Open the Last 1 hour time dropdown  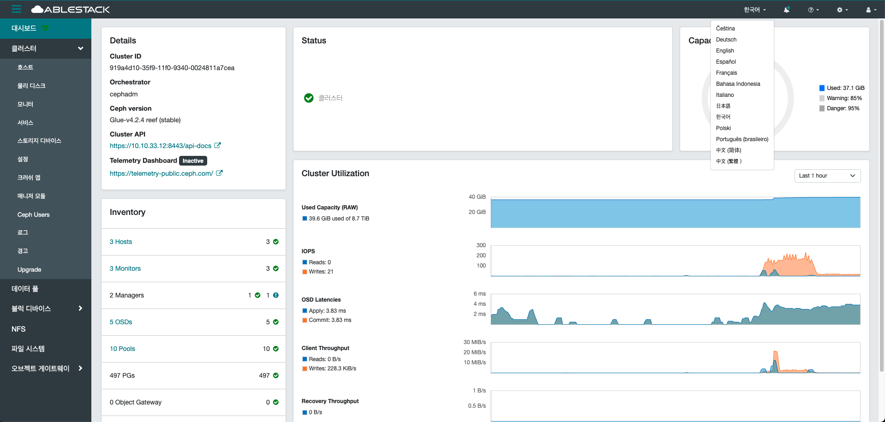pos(827,176)
